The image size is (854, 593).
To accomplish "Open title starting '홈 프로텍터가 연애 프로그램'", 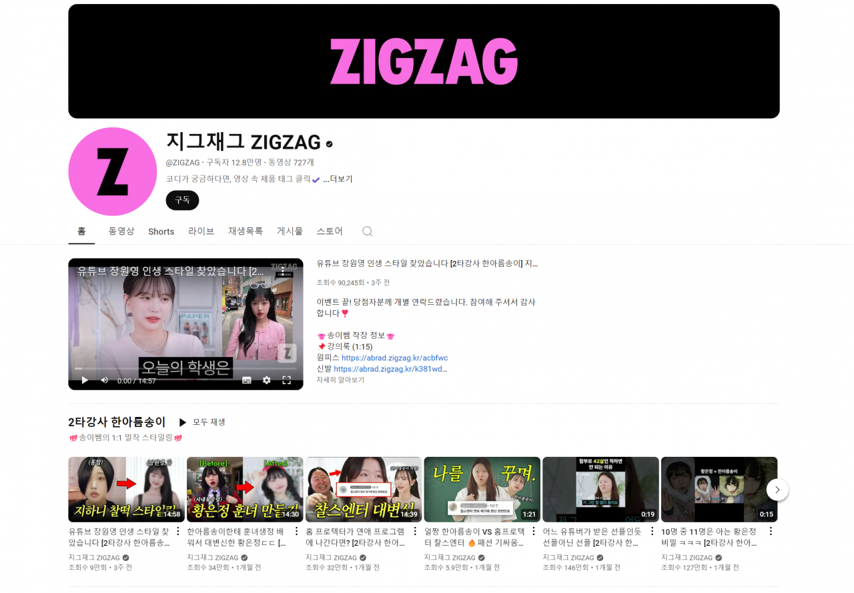I will 356,538.
